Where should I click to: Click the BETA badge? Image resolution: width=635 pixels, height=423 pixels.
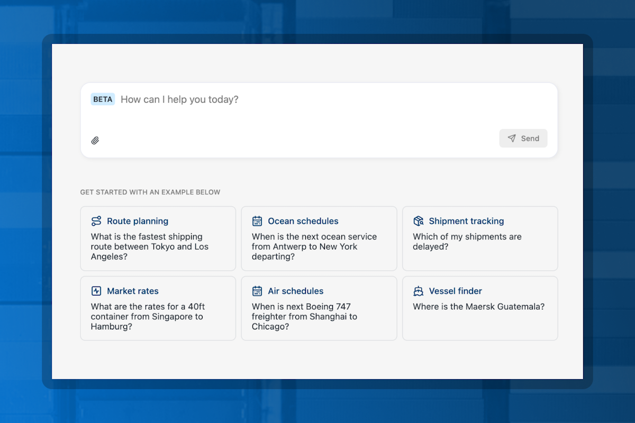103,99
